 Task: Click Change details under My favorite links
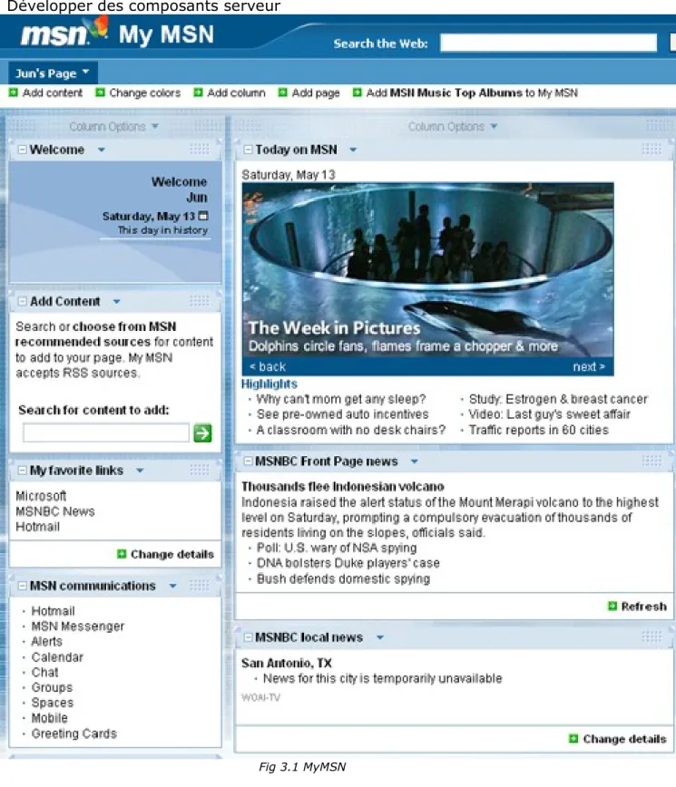172,554
